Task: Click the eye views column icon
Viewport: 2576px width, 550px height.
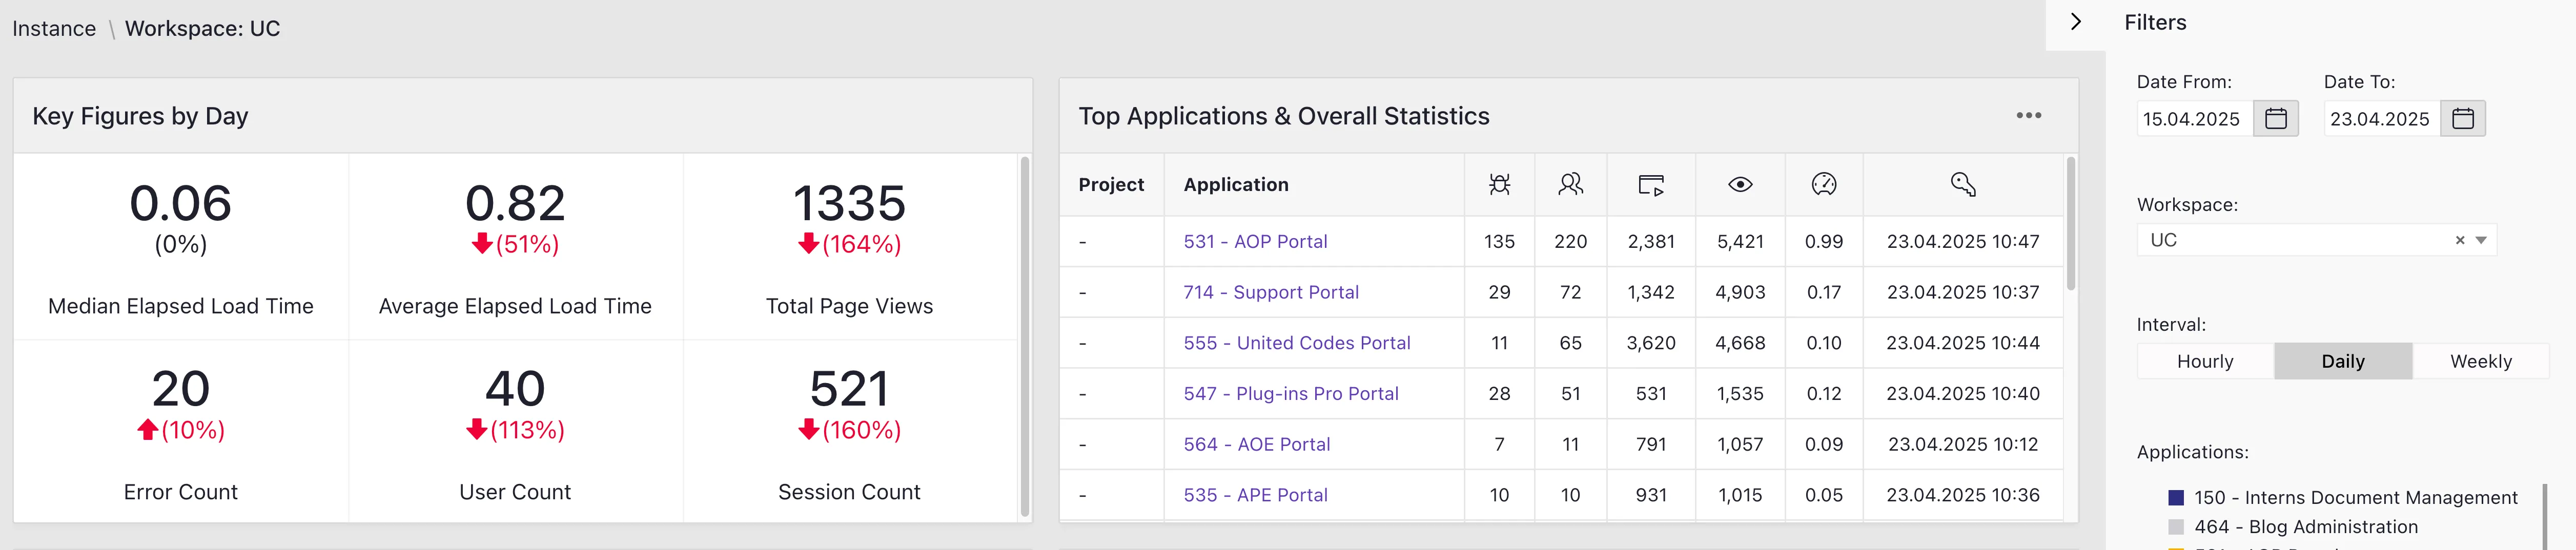Action: pos(1740,184)
